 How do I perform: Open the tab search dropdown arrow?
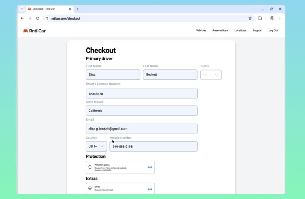tap(22, 9)
